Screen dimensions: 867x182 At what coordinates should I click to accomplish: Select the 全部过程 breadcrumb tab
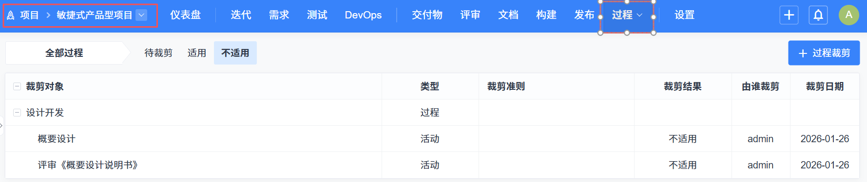point(64,53)
